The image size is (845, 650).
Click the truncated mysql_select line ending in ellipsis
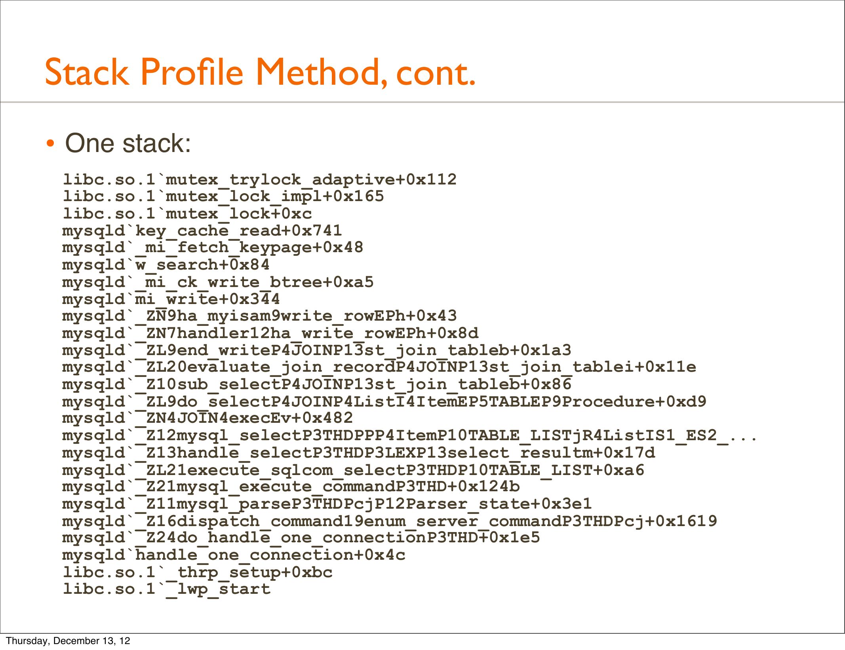point(410,436)
